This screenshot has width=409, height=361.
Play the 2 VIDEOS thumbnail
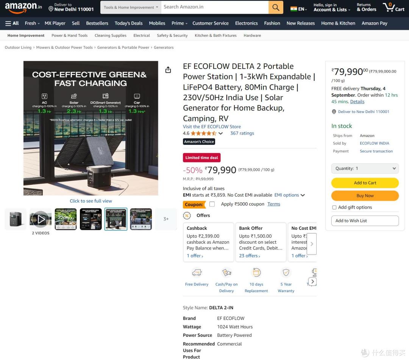pos(41,219)
